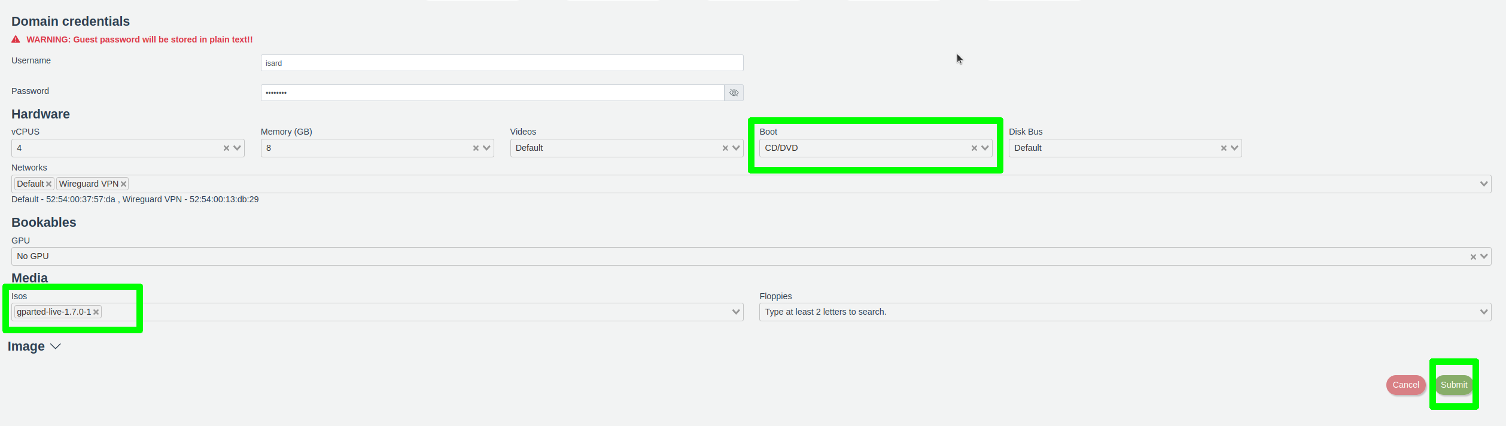Remove the Default network tag

(49, 184)
